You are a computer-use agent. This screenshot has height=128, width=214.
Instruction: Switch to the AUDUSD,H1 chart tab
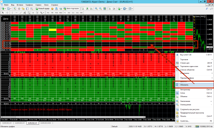coord(20,123)
